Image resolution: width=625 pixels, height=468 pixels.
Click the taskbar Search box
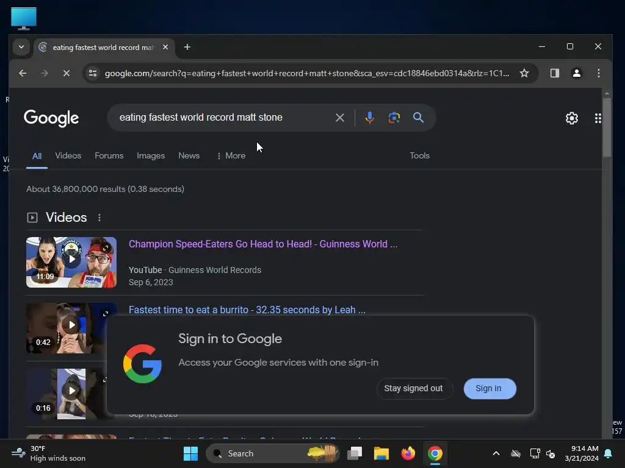coord(273,453)
